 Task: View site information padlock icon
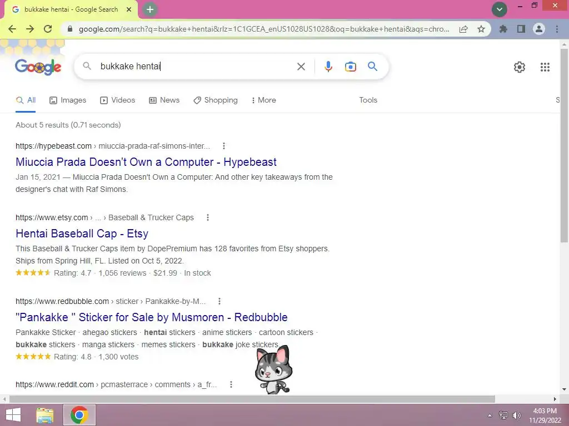(x=70, y=29)
